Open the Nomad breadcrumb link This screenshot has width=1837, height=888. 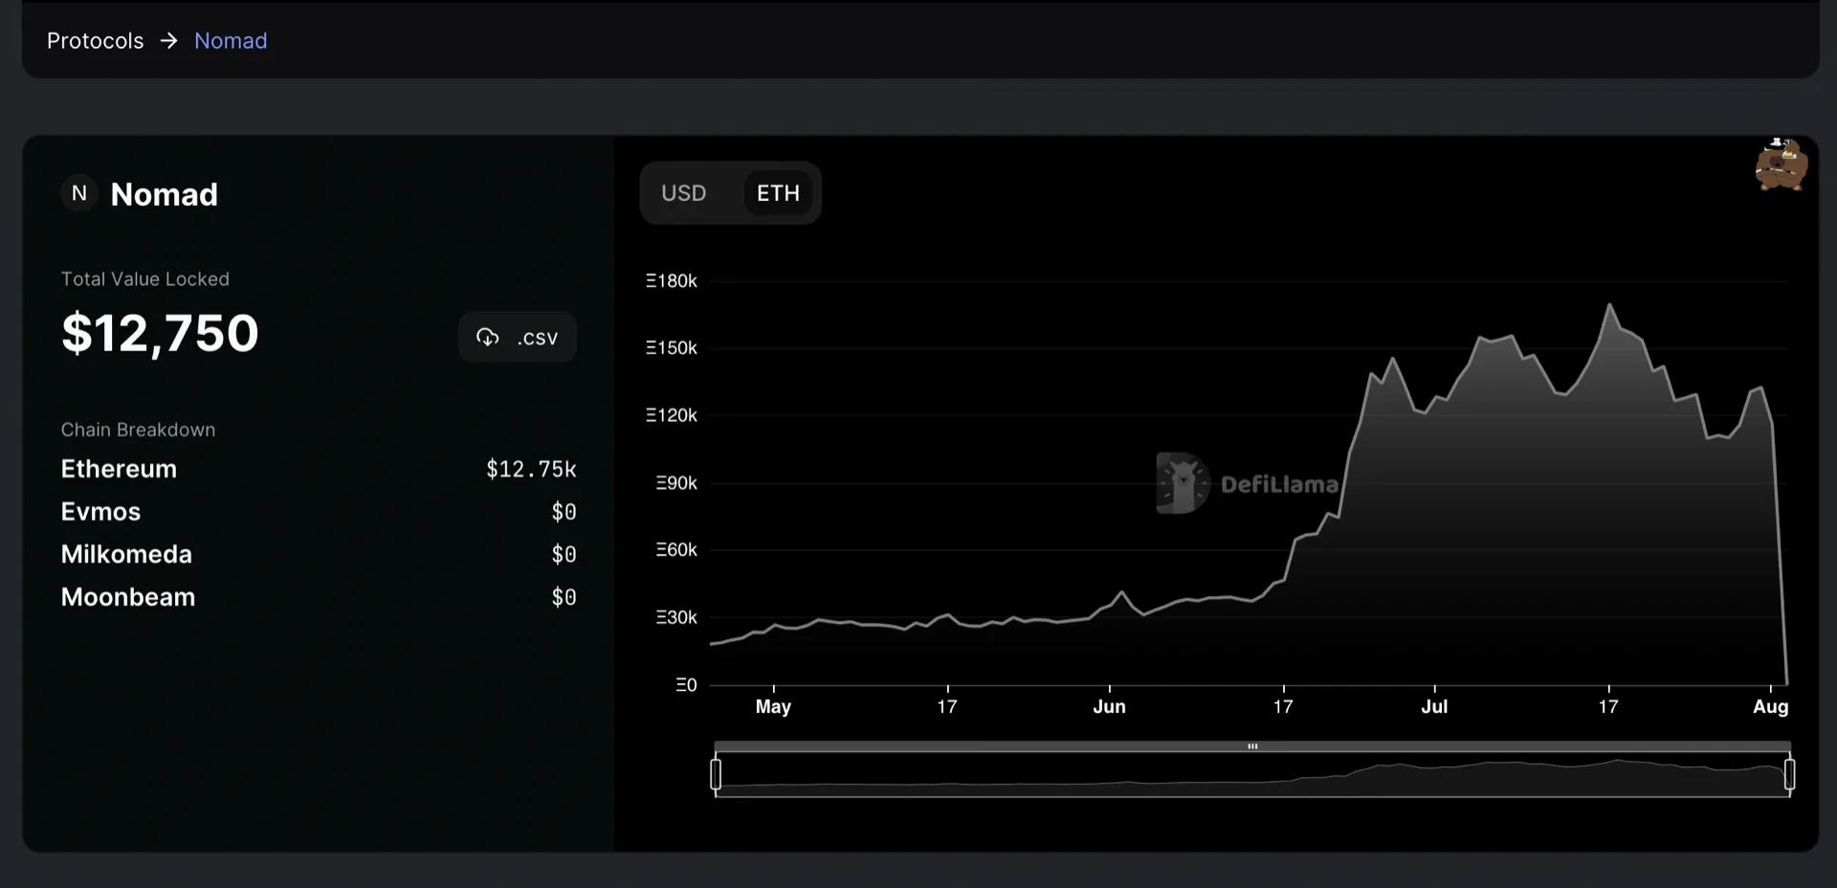tap(231, 40)
